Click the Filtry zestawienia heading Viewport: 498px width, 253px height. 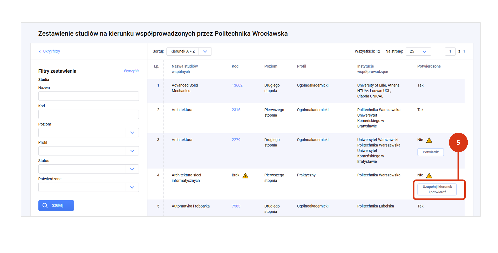[57, 71]
